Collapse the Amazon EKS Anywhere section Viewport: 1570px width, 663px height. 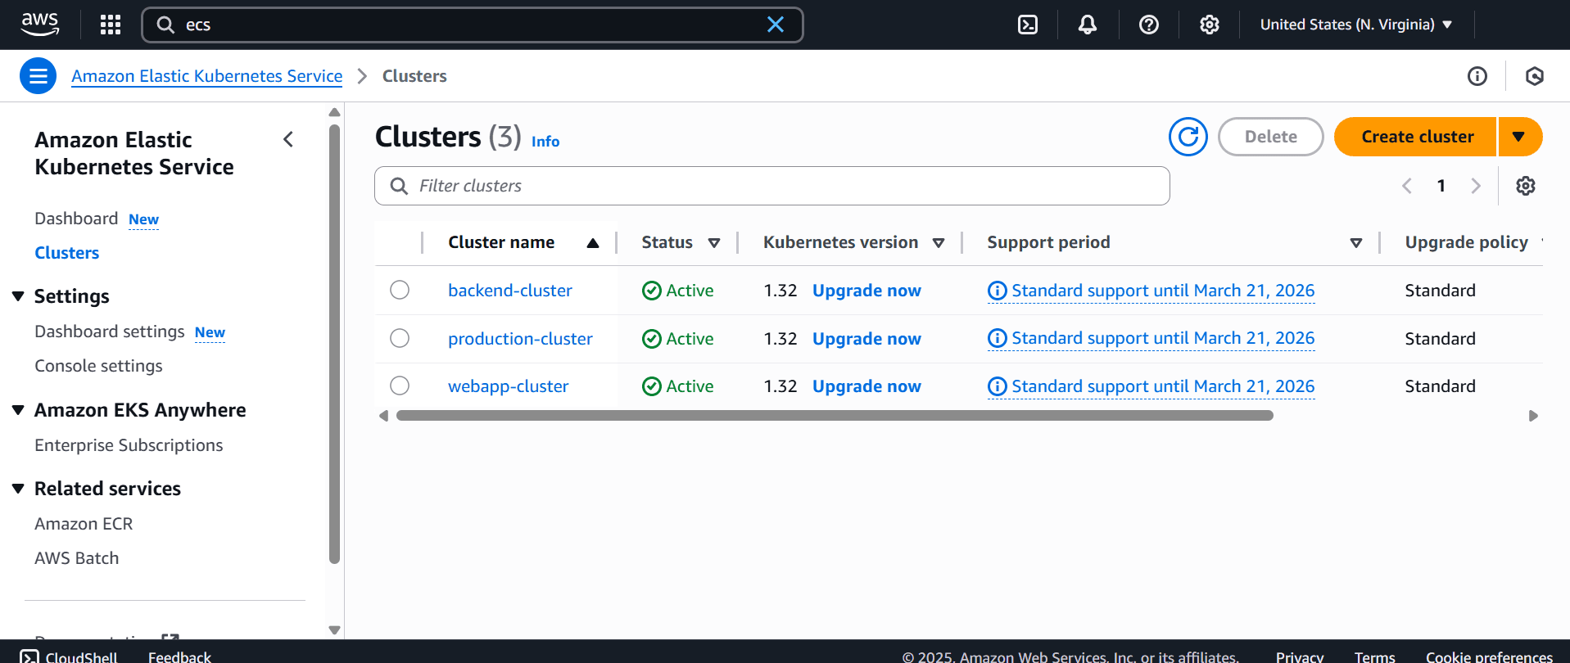[18, 410]
